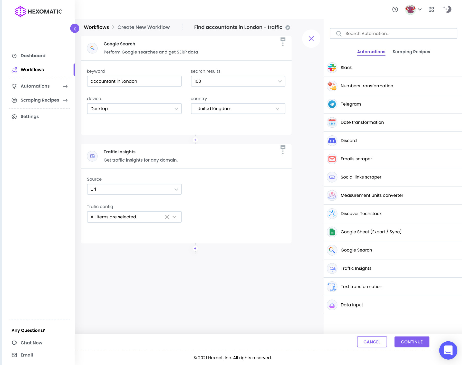Add step after Traffic Insights block
Screen dimensions: 462x365
point(195,248)
